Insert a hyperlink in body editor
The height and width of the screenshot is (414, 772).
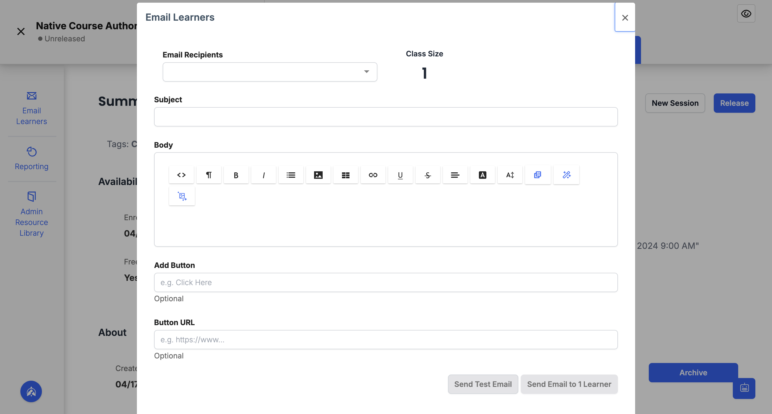[x=373, y=175]
